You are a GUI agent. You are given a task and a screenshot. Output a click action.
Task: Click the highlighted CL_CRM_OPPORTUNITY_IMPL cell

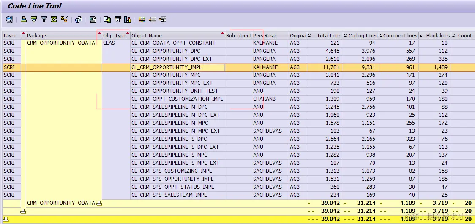point(177,67)
